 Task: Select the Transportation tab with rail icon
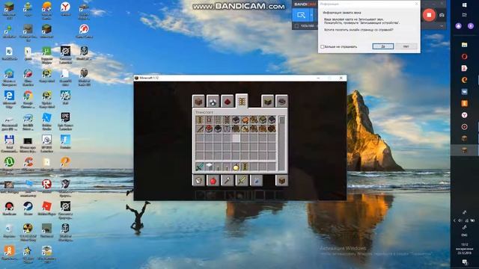coord(242,101)
